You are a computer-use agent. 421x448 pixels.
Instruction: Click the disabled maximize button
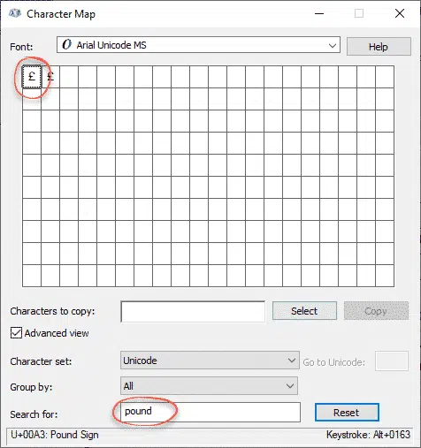click(359, 13)
